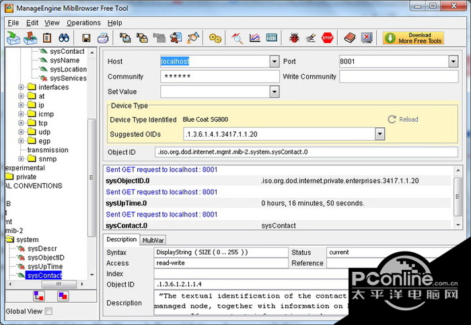Screen dimensions: 471x325
Task: Switch to the MultiVar tab
Action: pyautogui.click(x=153, y=240)
